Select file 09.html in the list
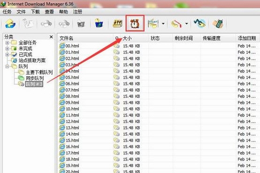The width and height of the screenshot is (260, 173). pos(72,102)
